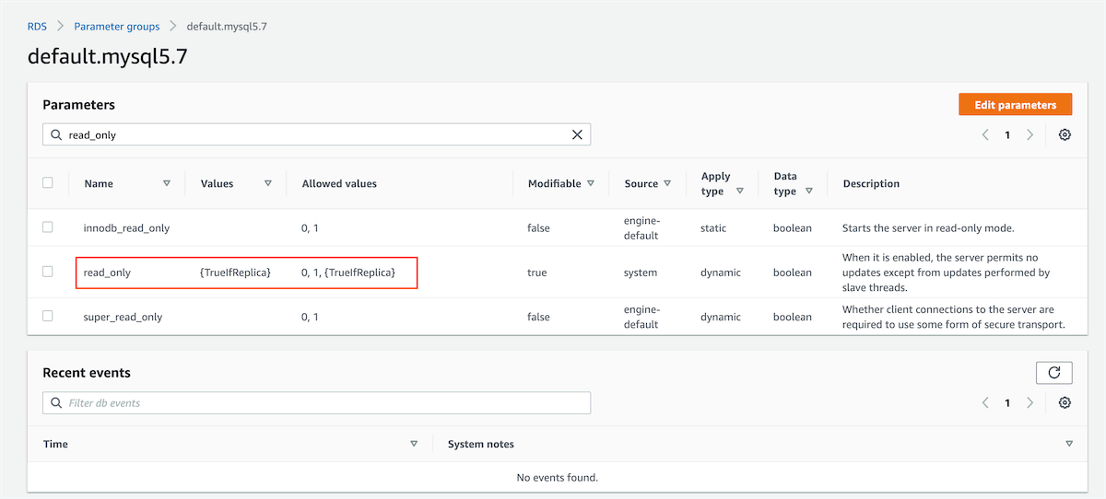This screenshot has width=1106, height=499.
Task: Sort parameters by Name column
Action: 167,183
